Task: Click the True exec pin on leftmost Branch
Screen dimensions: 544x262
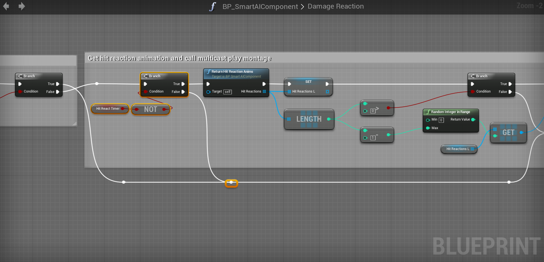Action: [57, 84]
